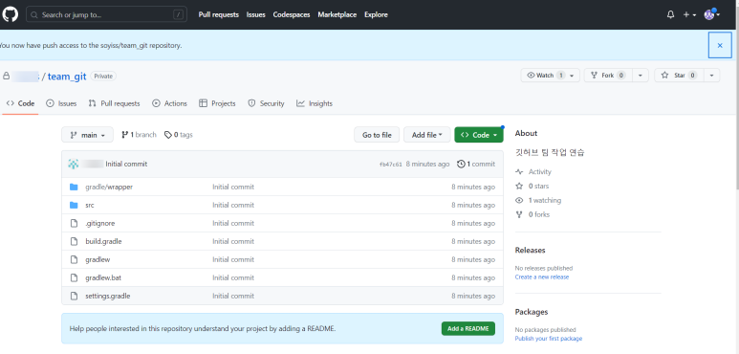The width and height of the screenshot is (739, 354).
Task: Switch to the Insights tab
Action: coord(315,103)
